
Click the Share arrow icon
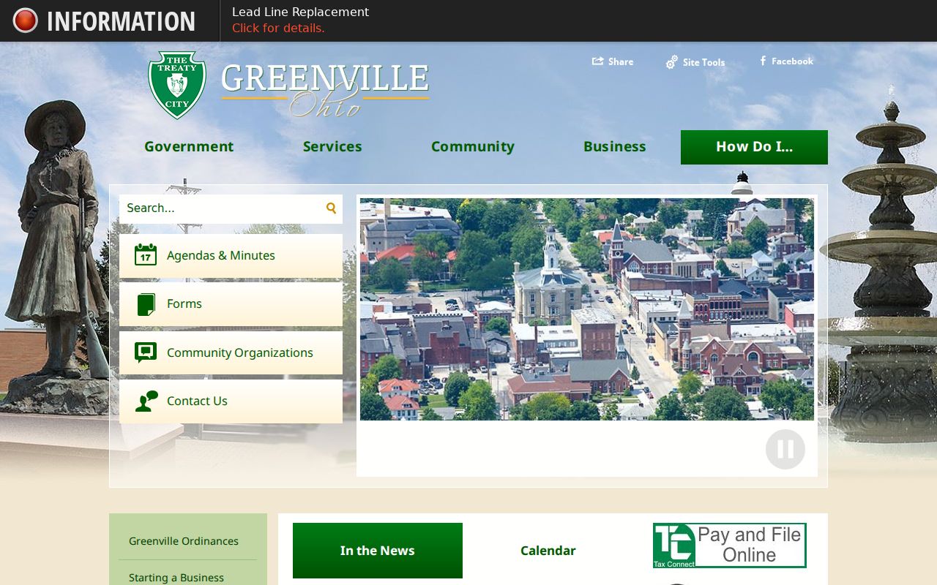coord(597,61)
